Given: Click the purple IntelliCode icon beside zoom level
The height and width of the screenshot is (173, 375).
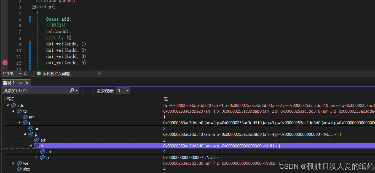Looking at the screenshot, I should coord(26,74).
